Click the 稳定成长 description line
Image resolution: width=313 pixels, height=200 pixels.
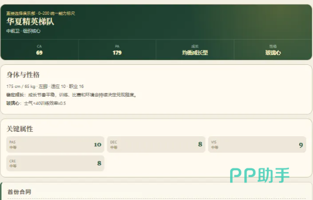point(71,95)
